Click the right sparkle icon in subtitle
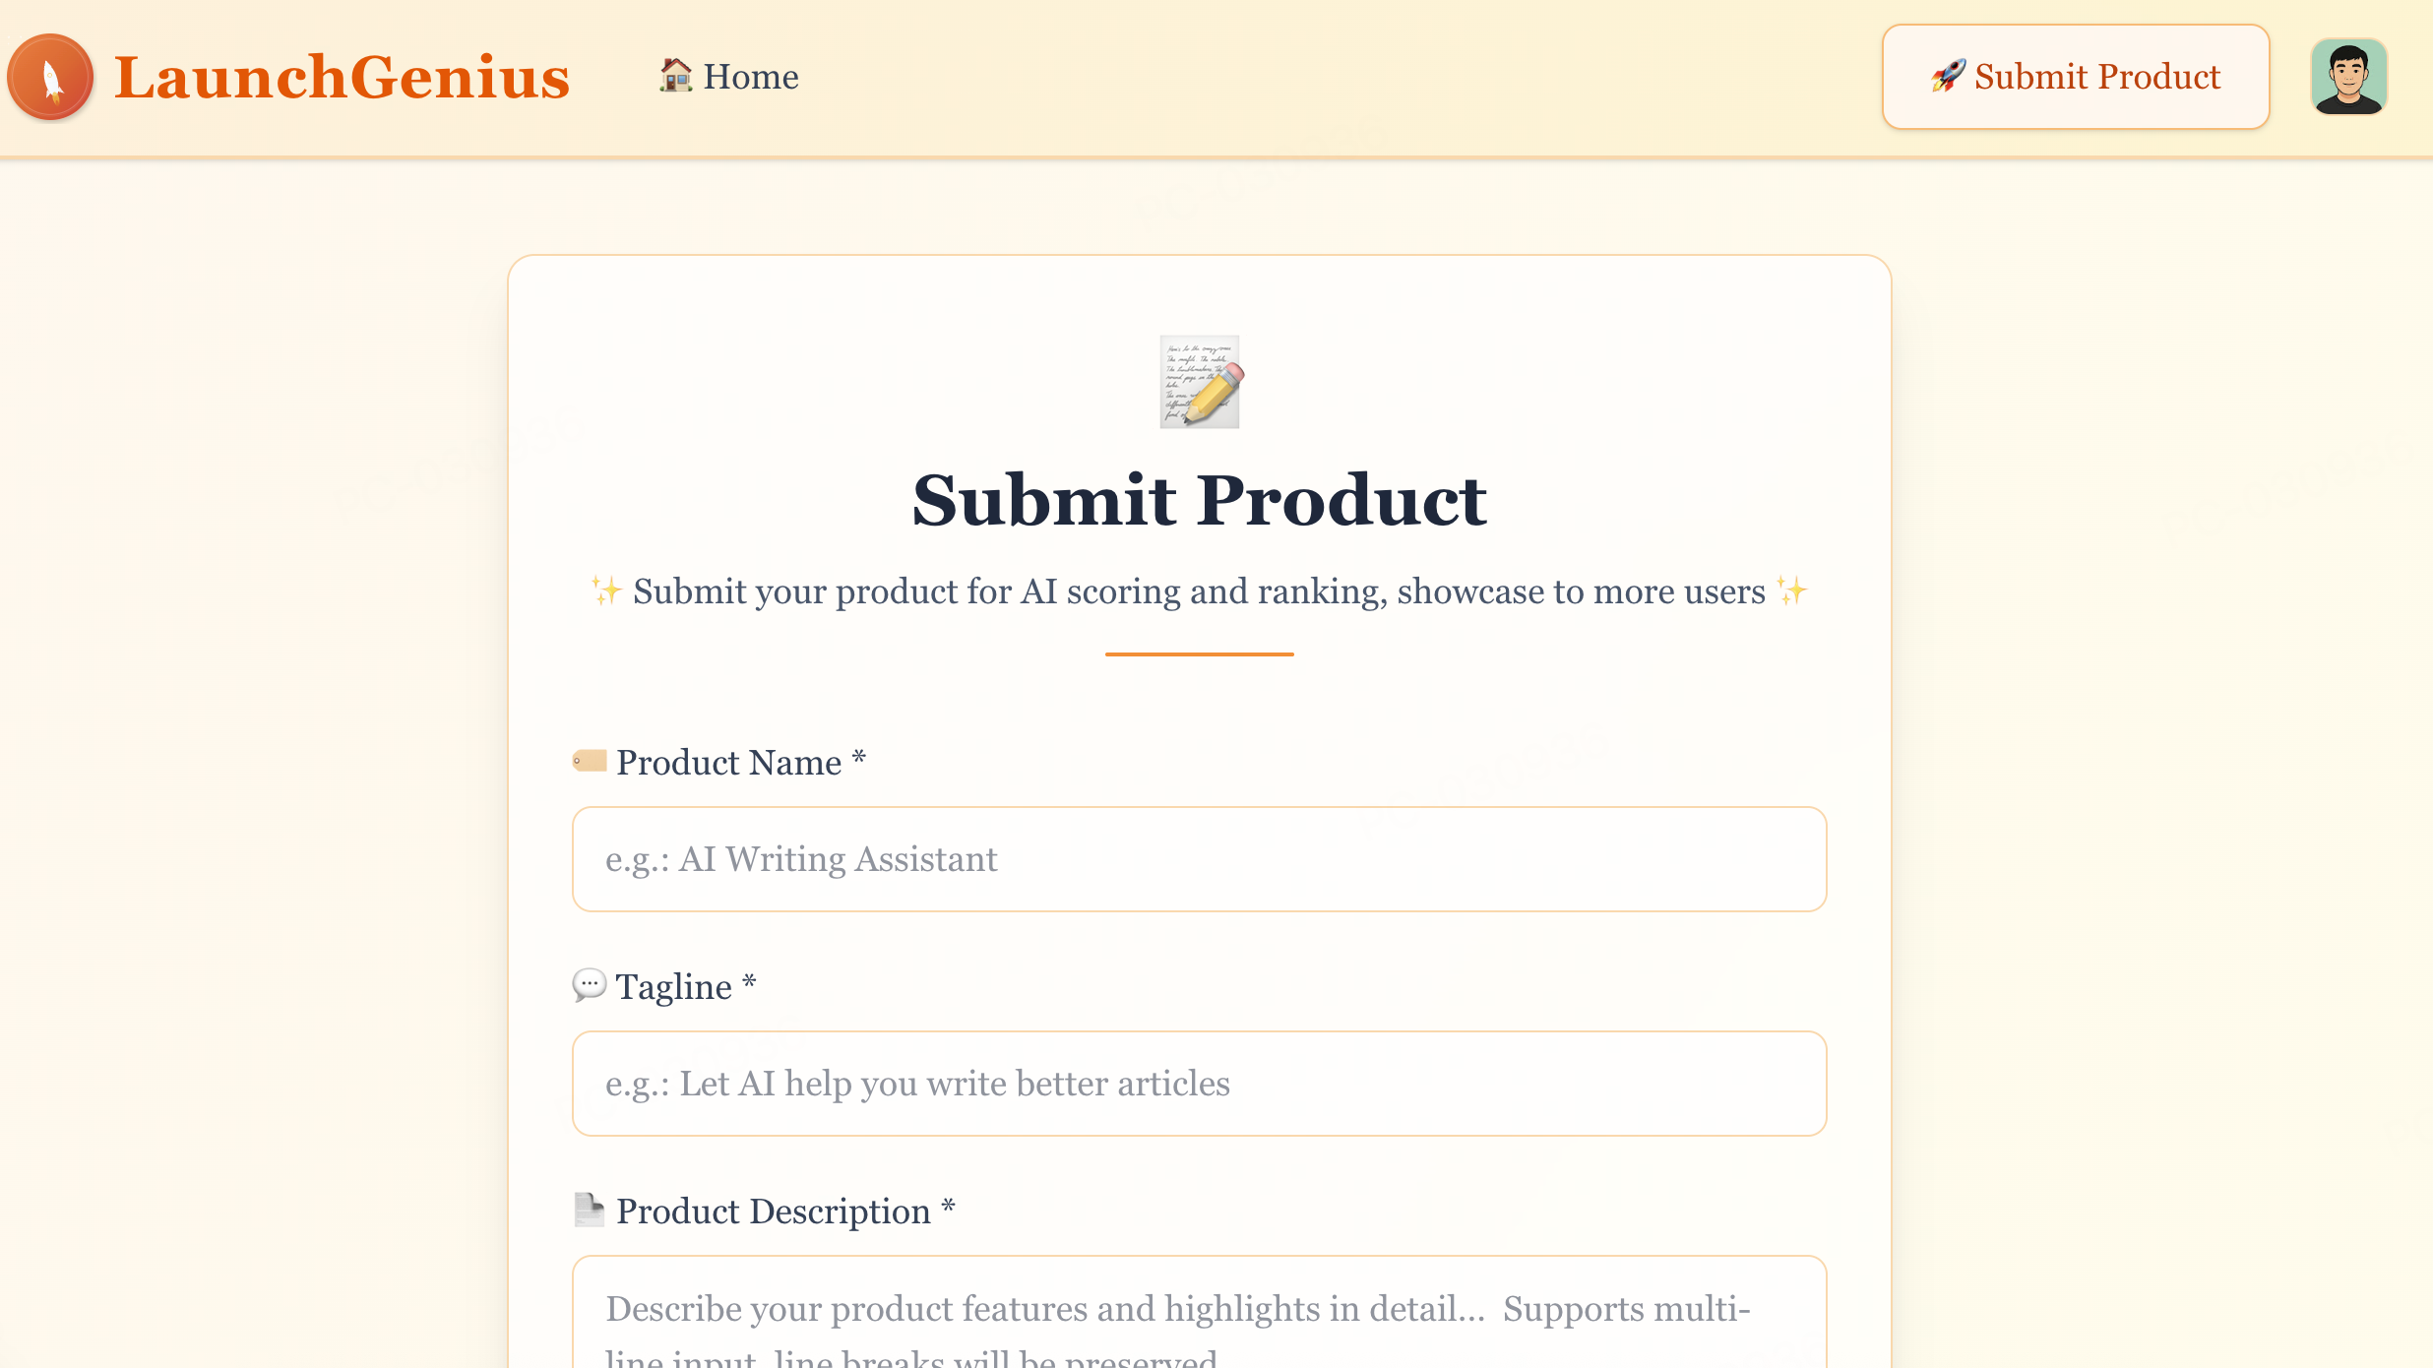Viewport: 2433px width, 1368px height. tap(1792, 591)
